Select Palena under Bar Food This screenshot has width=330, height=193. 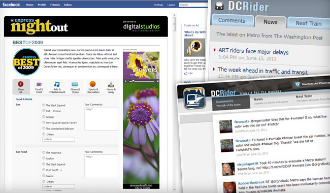(44, 176)
